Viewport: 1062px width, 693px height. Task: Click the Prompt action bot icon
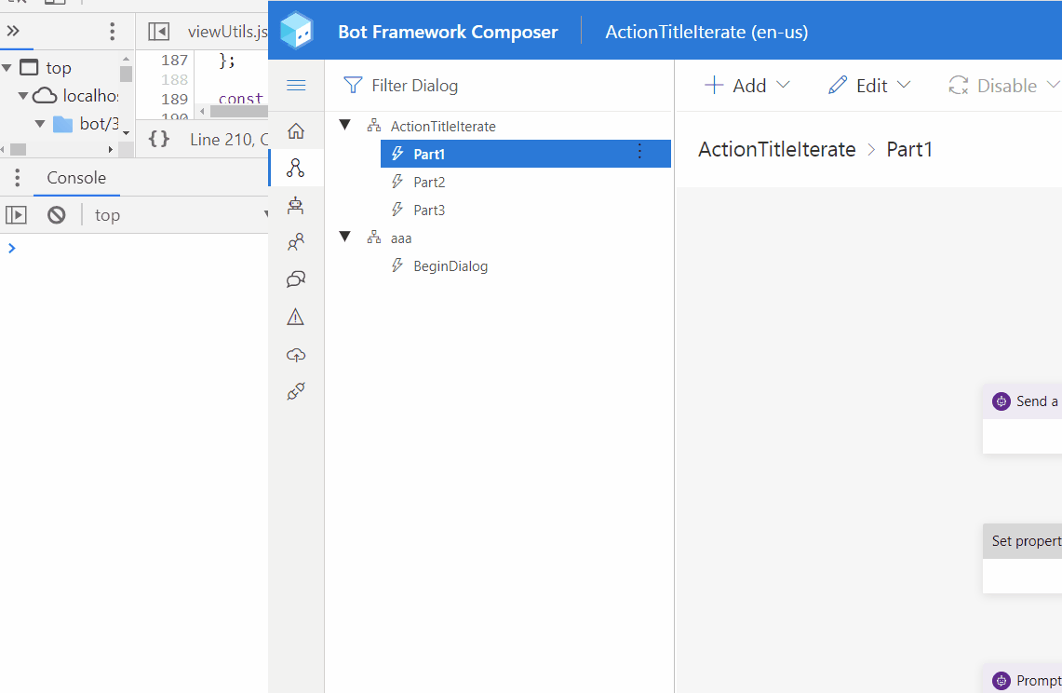1002,681
